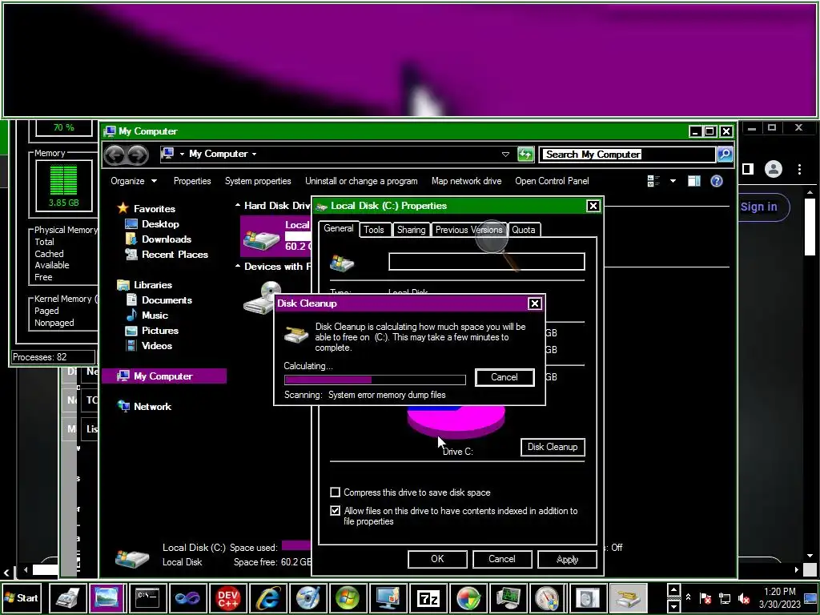Click Cancel in Local Disk Properties
Screen dimensions: 820x615
point(502,558)
